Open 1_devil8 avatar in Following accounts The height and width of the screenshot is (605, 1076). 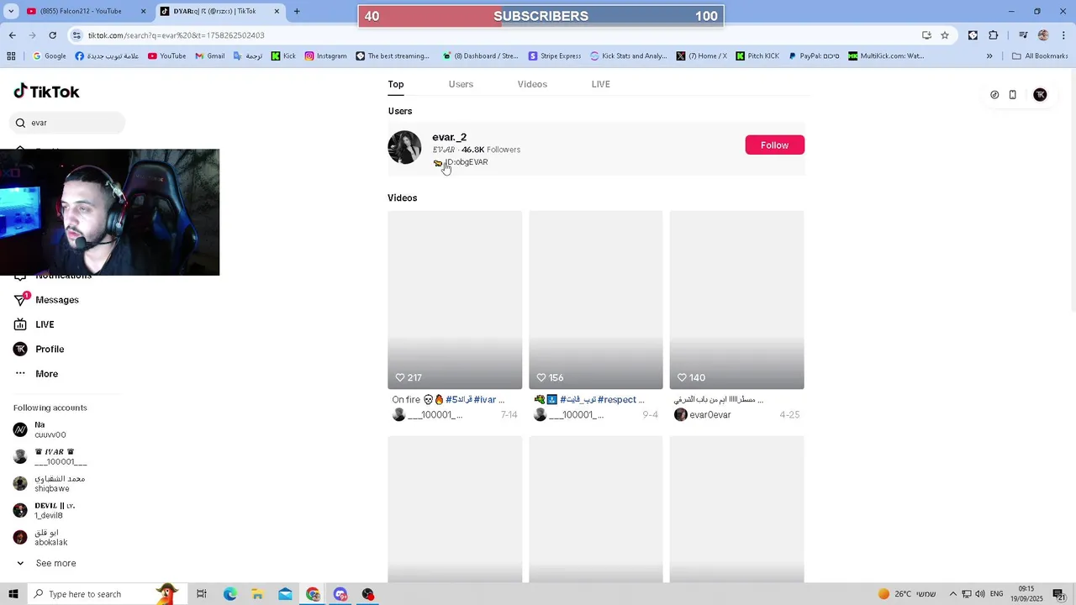pos(20,510)
